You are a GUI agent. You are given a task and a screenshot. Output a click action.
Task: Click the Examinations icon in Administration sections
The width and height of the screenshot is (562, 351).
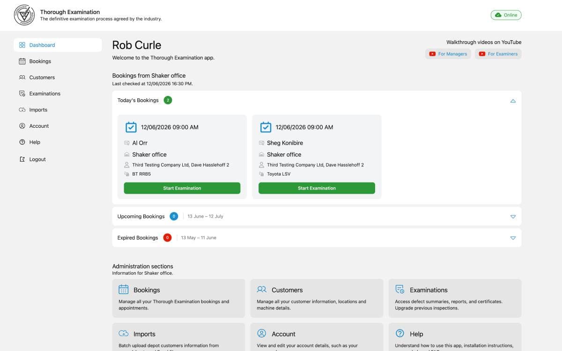point(400,289)
